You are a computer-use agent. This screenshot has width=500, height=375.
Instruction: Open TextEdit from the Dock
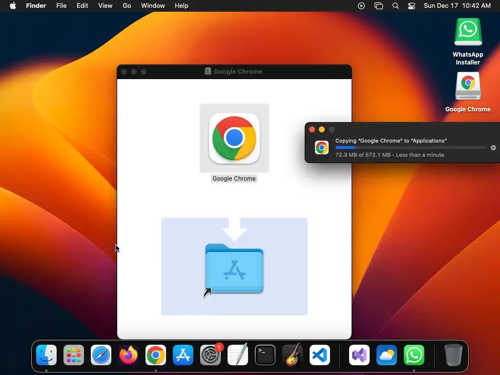(238, 354)
